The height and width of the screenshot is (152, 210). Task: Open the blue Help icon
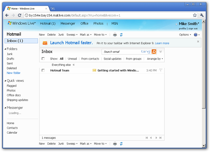click(x=196, y=35)
